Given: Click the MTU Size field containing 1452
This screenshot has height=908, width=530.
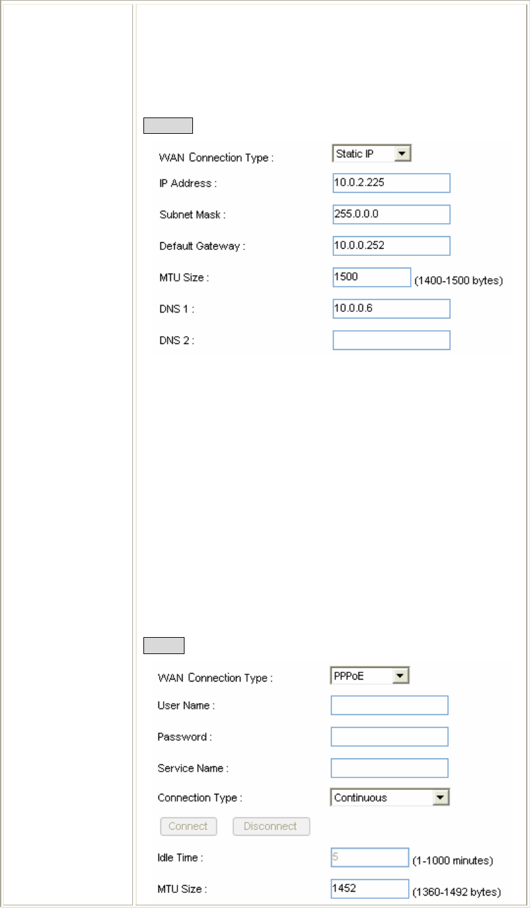Looking at the screenshot, I should [370, 888].
